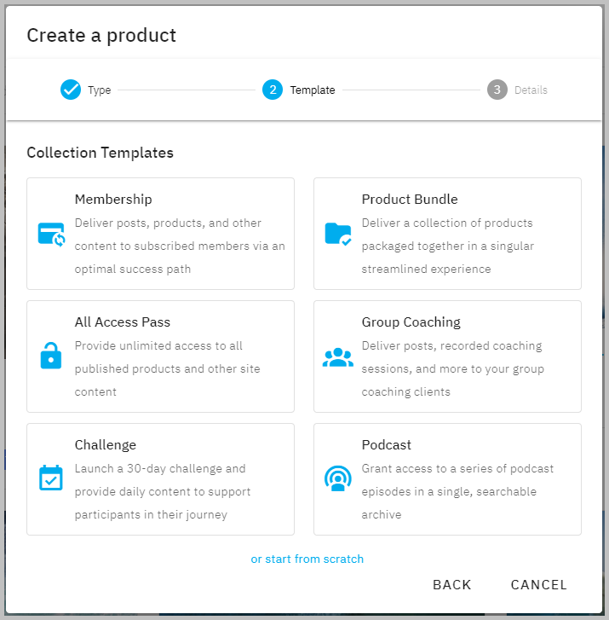Choose the Membership template title

tap(113, 200)
